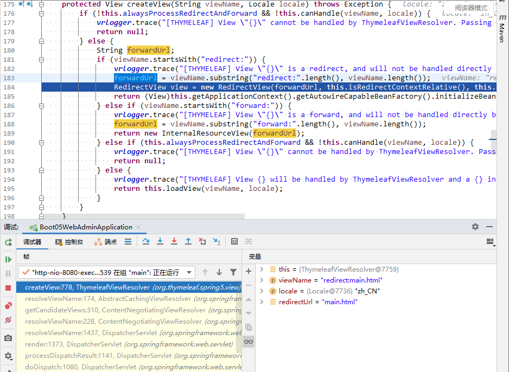The height and width of the screenshot is (372, 509).
Task: Click the Show Execution Point icon
Action: click(128, 242)
